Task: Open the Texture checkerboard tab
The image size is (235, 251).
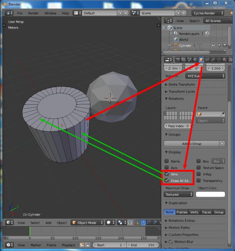Action: [x=230, y=60]
